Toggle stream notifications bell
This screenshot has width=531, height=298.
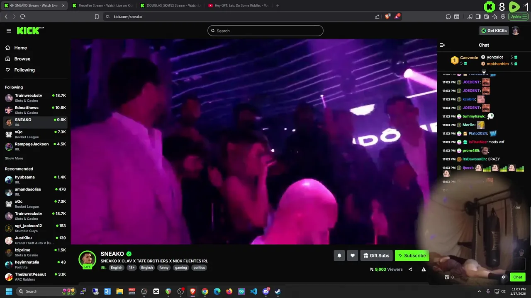click(339, 256)
